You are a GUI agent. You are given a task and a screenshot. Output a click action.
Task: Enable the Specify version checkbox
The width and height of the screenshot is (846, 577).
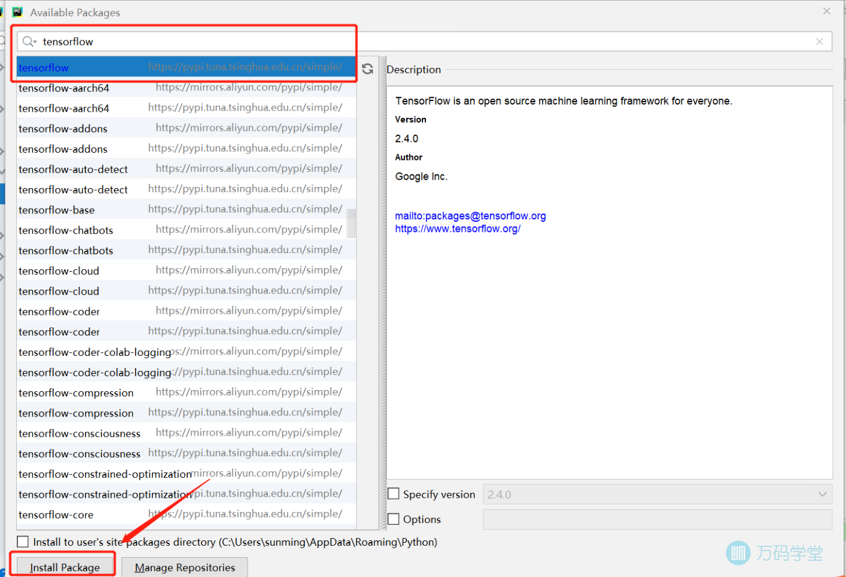coord(394,494)
